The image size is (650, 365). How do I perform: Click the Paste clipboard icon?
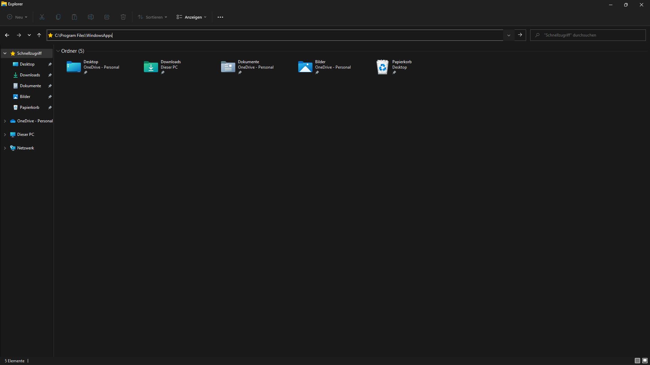pos(74,17)
